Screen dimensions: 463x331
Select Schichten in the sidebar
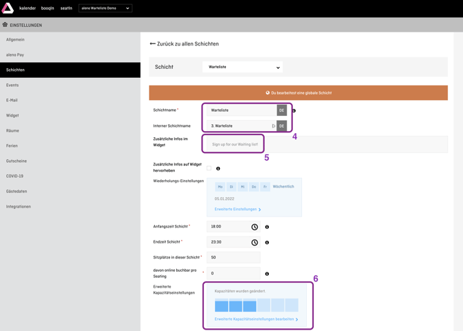click(x=70, y=70)
